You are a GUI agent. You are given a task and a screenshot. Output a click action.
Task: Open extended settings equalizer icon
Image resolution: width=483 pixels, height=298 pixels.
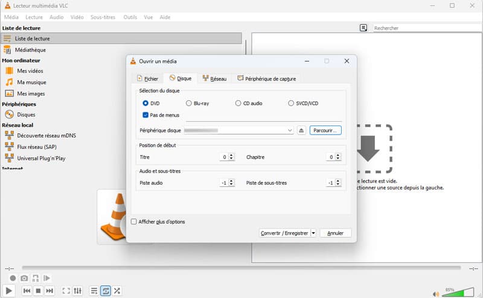(x=78, y=291)
